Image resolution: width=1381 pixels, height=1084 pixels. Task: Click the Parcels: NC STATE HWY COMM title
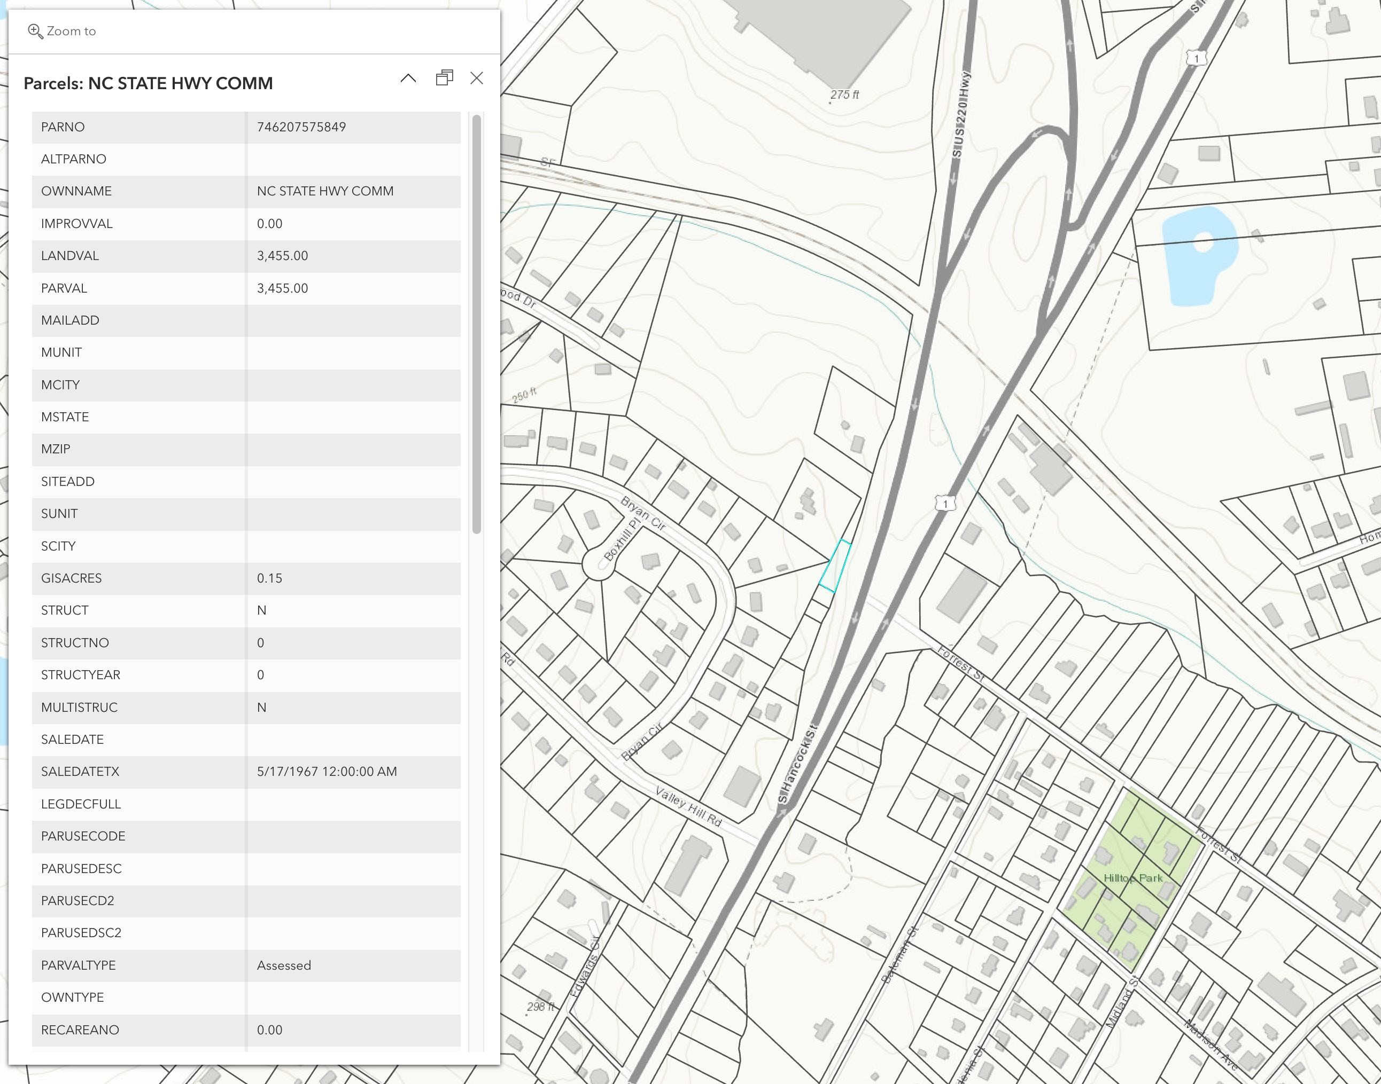(x=148, y=83)
